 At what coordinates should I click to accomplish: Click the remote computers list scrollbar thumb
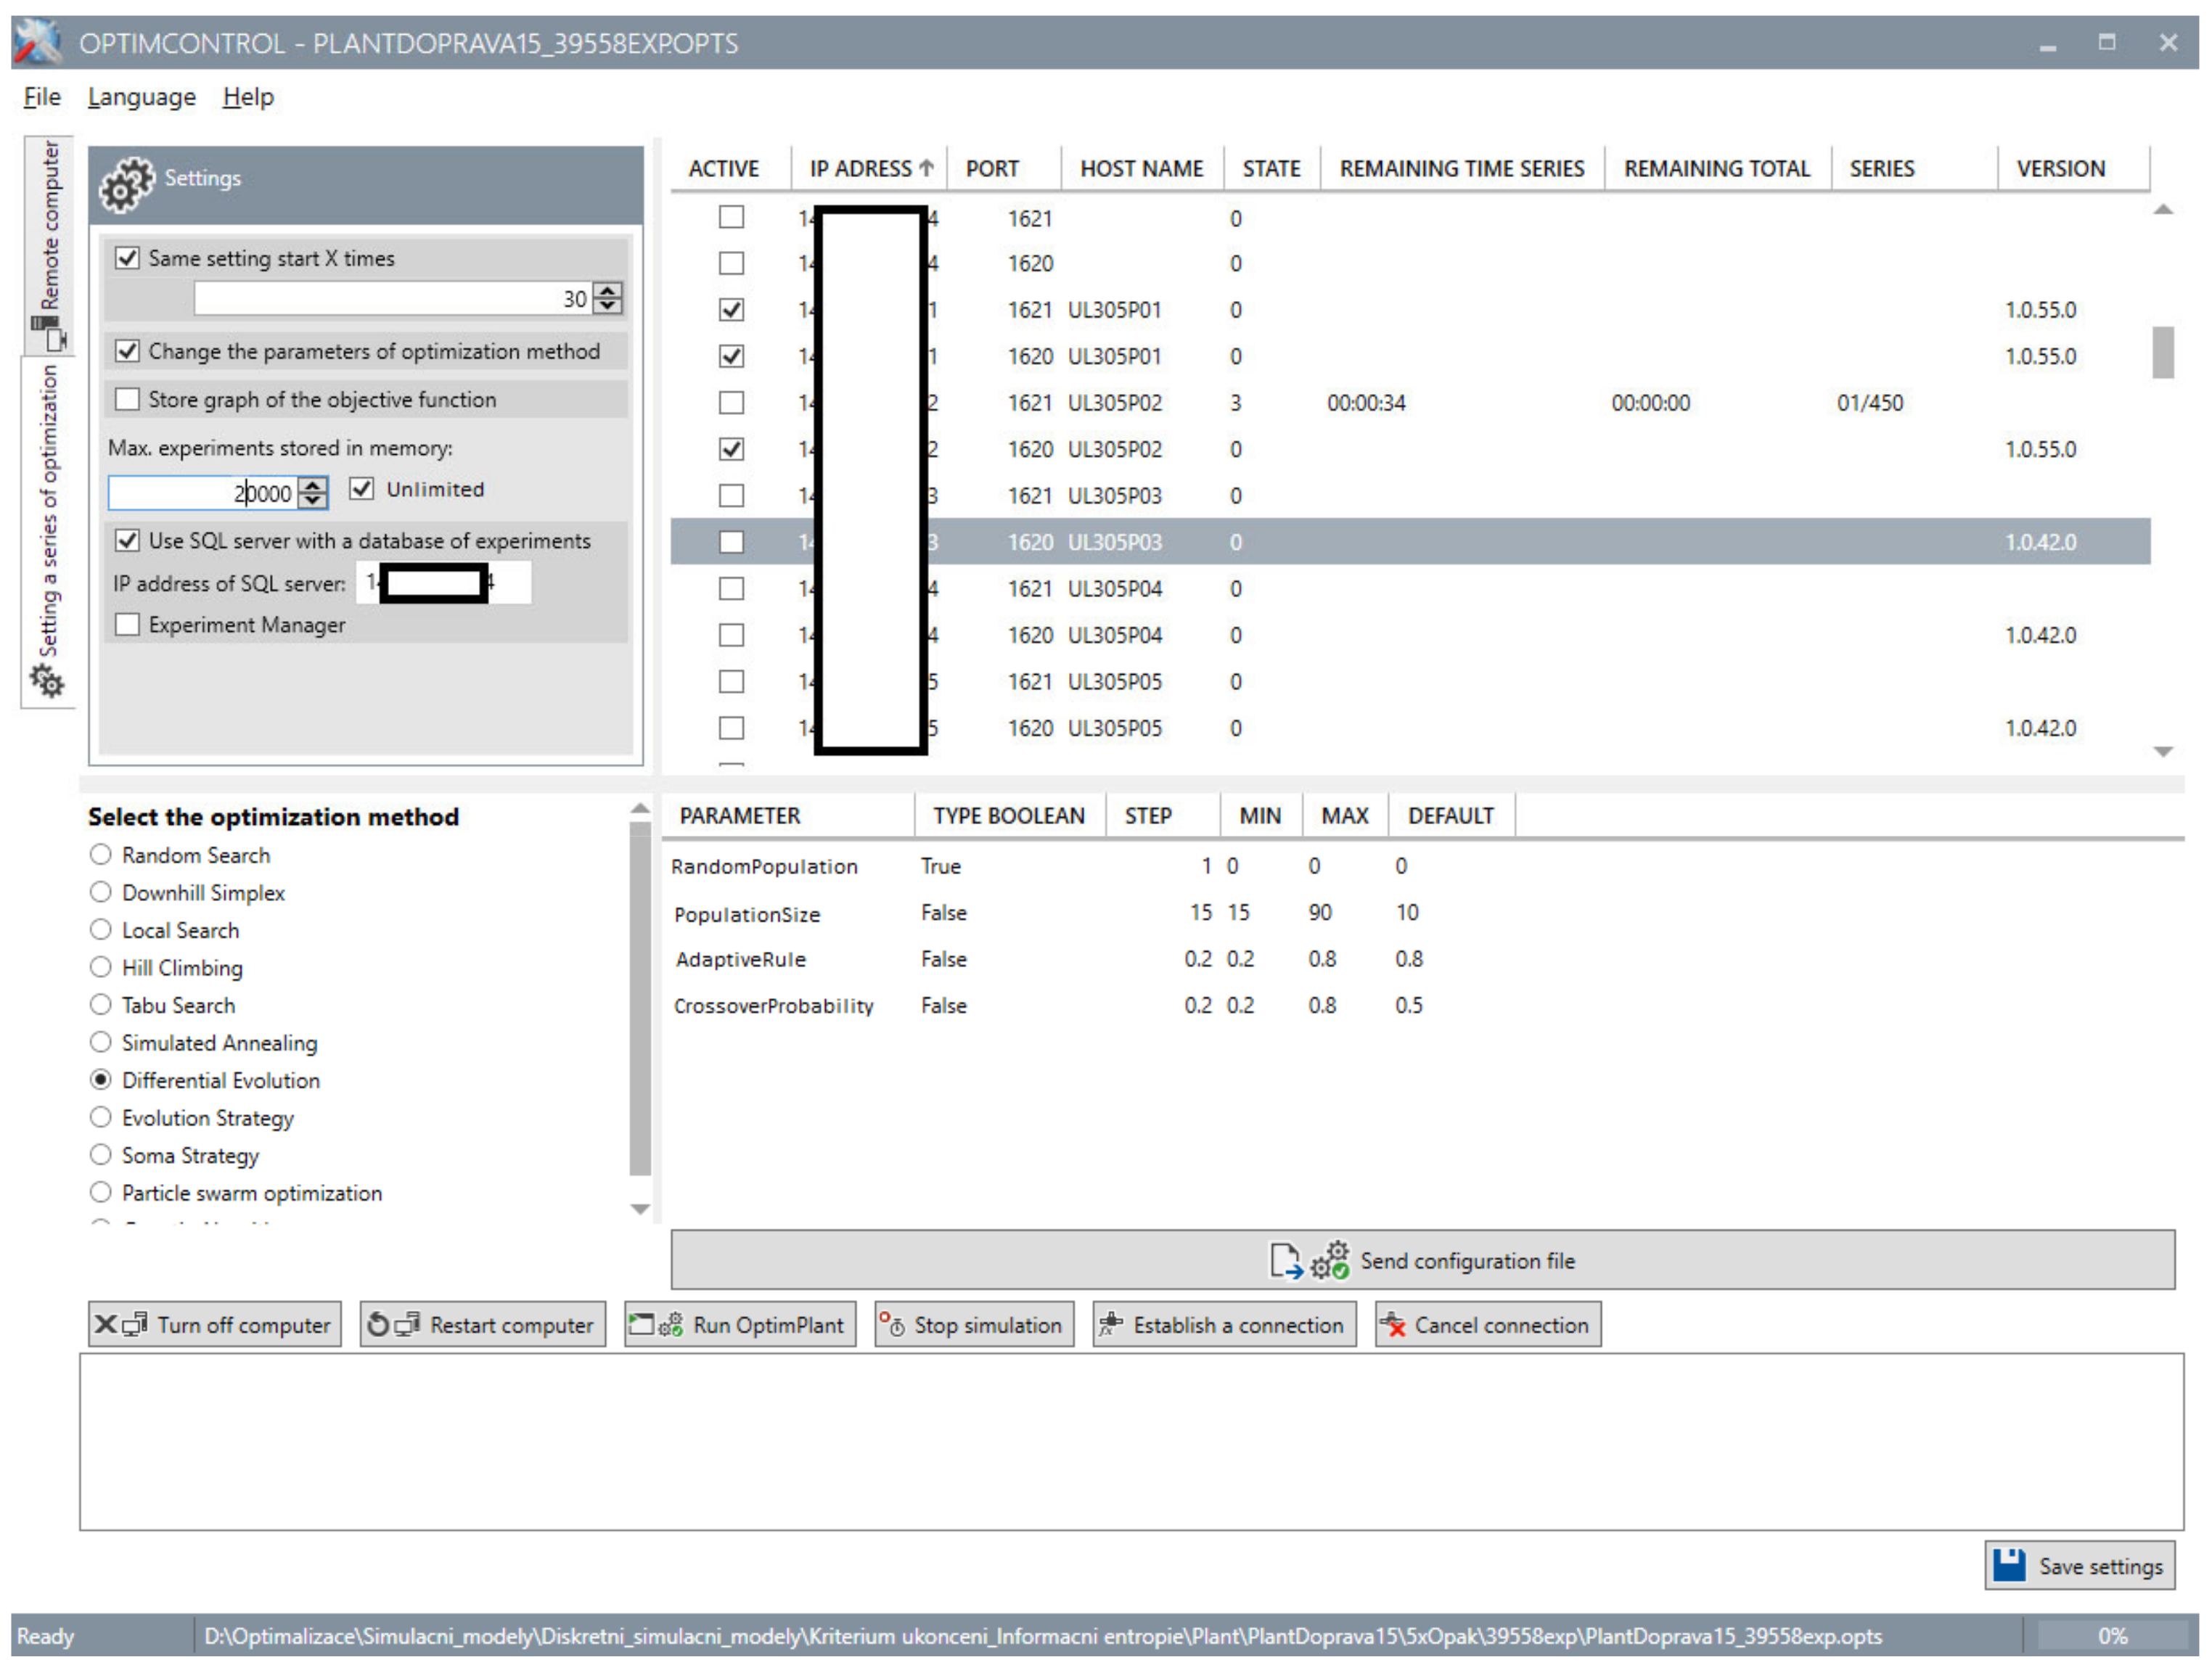tap(2162, 352)
